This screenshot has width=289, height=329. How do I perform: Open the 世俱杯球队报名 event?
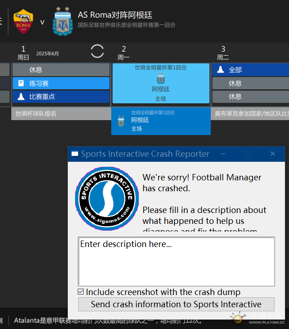pos(61,114)
